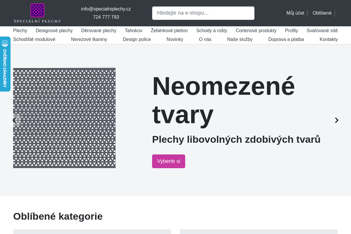Click the Plechy libovolných zdobivých tvarů subtitle
Screen dimensions: 351x234
236,140
